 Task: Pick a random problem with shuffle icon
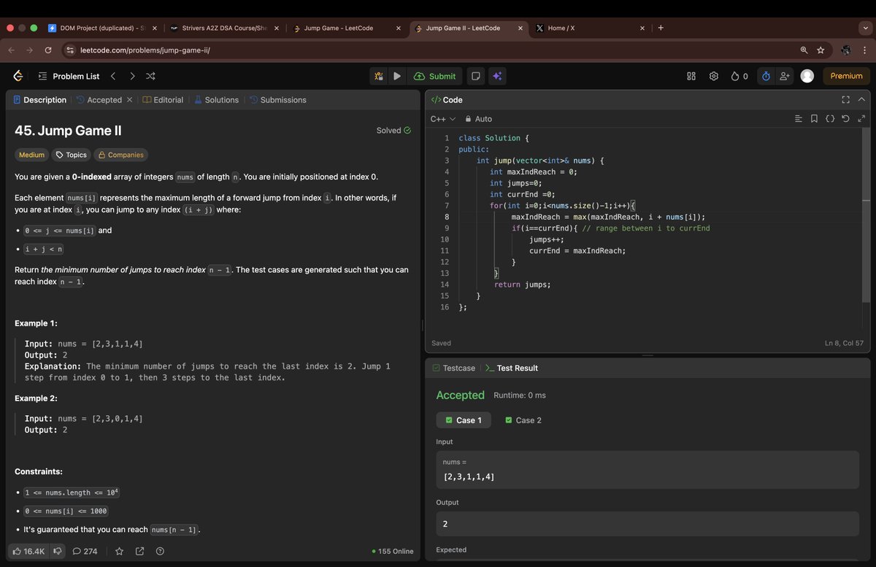[150, 76]
